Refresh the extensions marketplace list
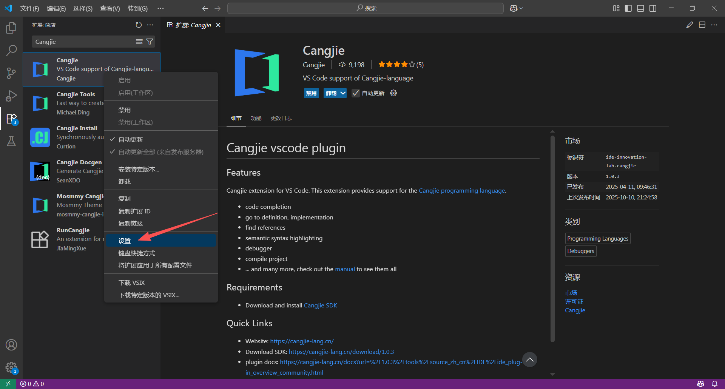Viewport: 725px width, 389px height. click(139, 25)
